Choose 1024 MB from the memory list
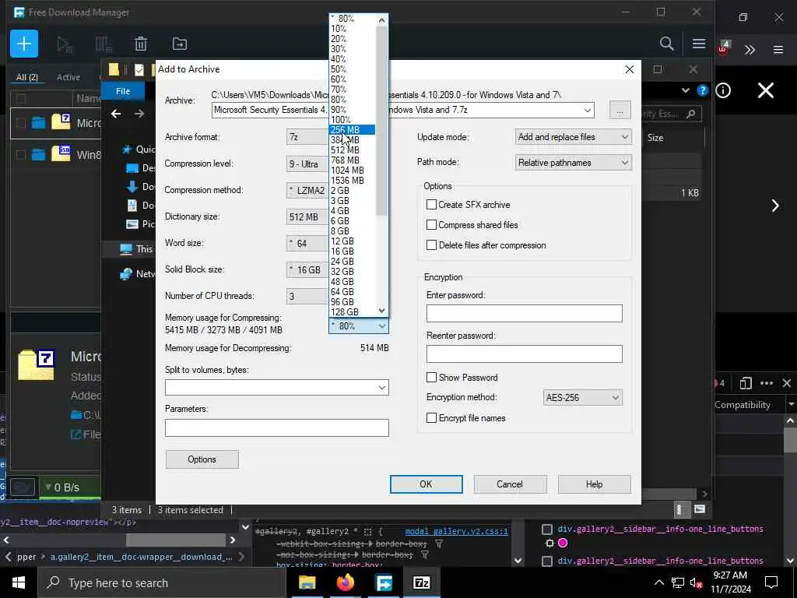This screenshot has height=598, width=797. click(353, 171)
